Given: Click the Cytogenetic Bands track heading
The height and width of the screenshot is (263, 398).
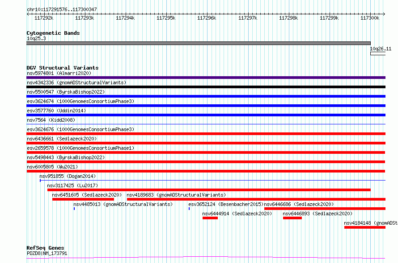Looking at the screenshot, I should pyautogui.click(x=53, y=33).
